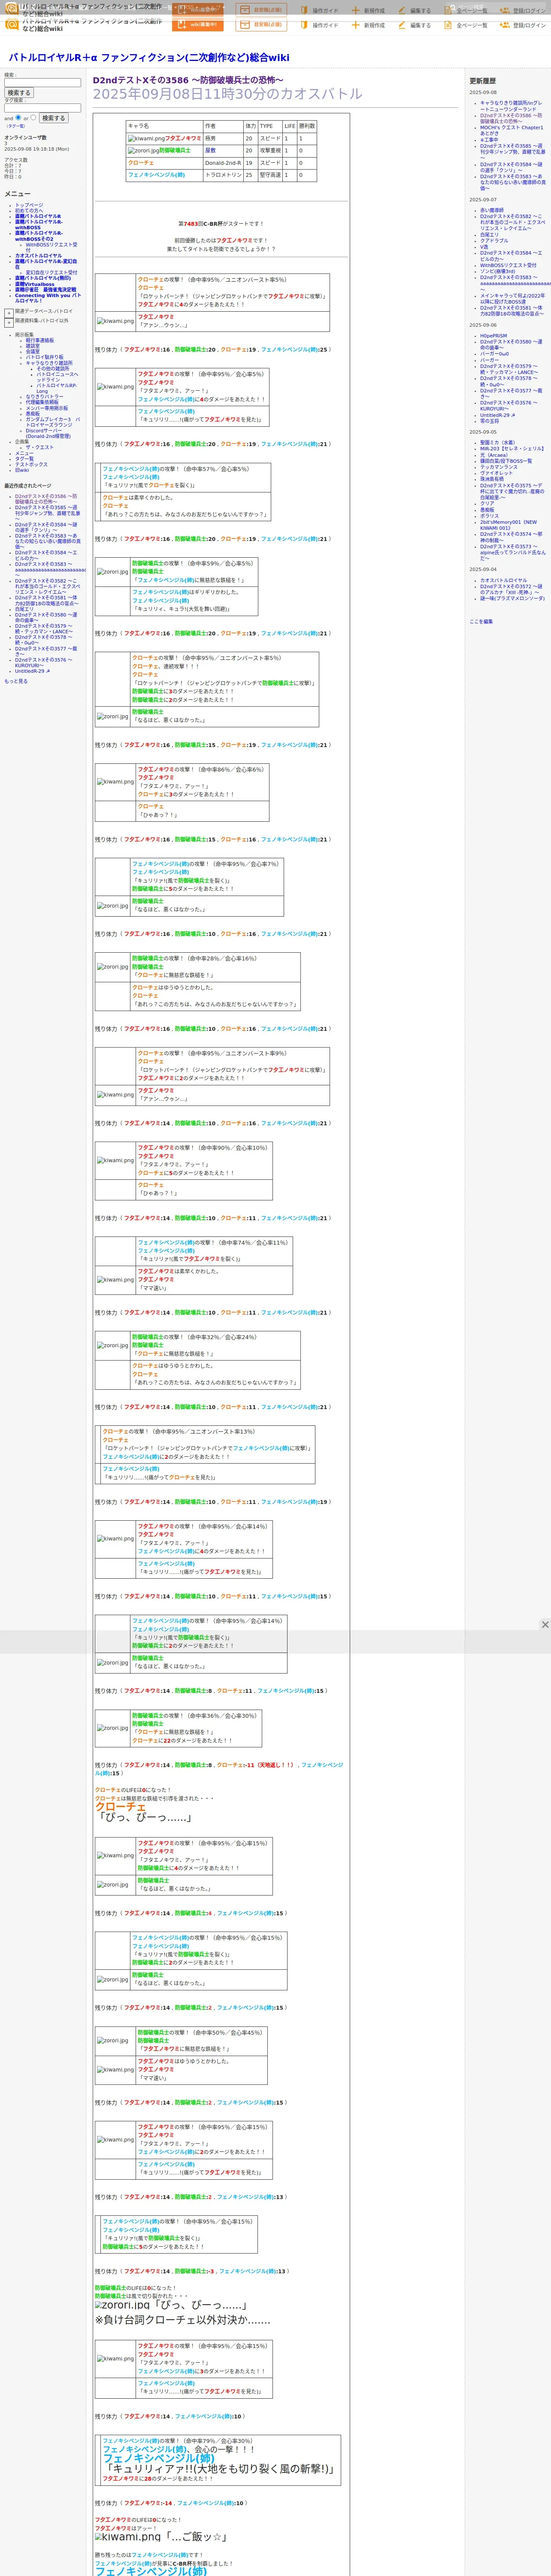
Task: Open HOpePRISM in the update history
Action: pyautogui.click(x=494, y=336)
